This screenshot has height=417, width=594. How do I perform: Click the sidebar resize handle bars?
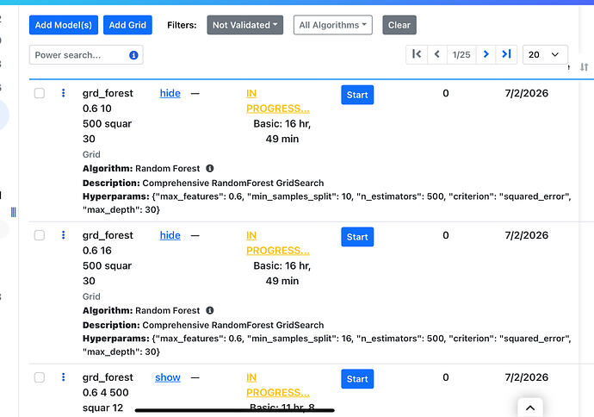coord(14,212)
